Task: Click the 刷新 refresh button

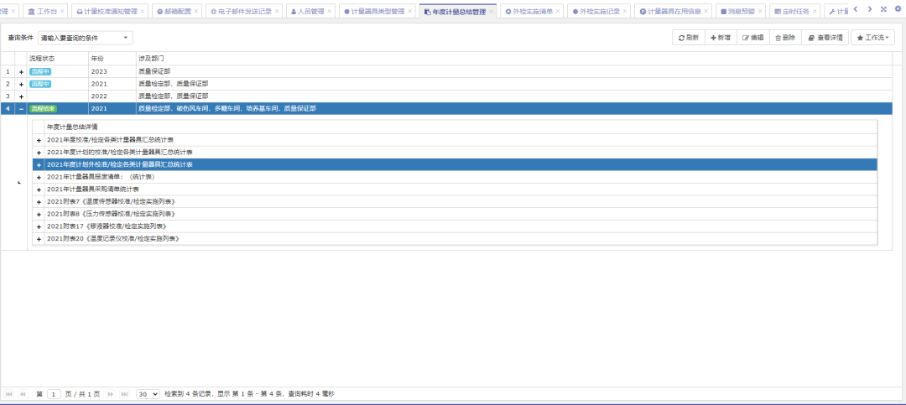Action: click(689, 38)
